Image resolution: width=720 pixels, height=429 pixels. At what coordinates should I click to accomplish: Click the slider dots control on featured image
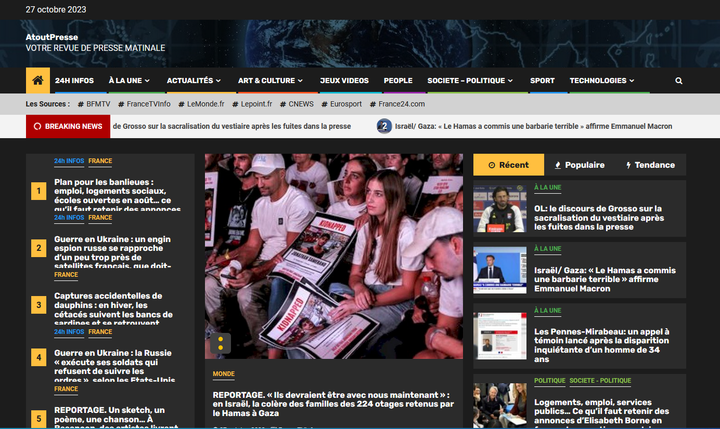[221, 343]
